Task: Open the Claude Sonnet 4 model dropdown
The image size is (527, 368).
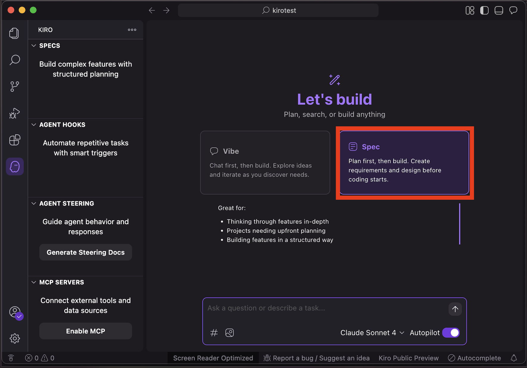Action: [x=372, y=333]
